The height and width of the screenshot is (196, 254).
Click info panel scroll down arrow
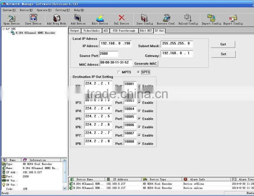pos(65,188)
